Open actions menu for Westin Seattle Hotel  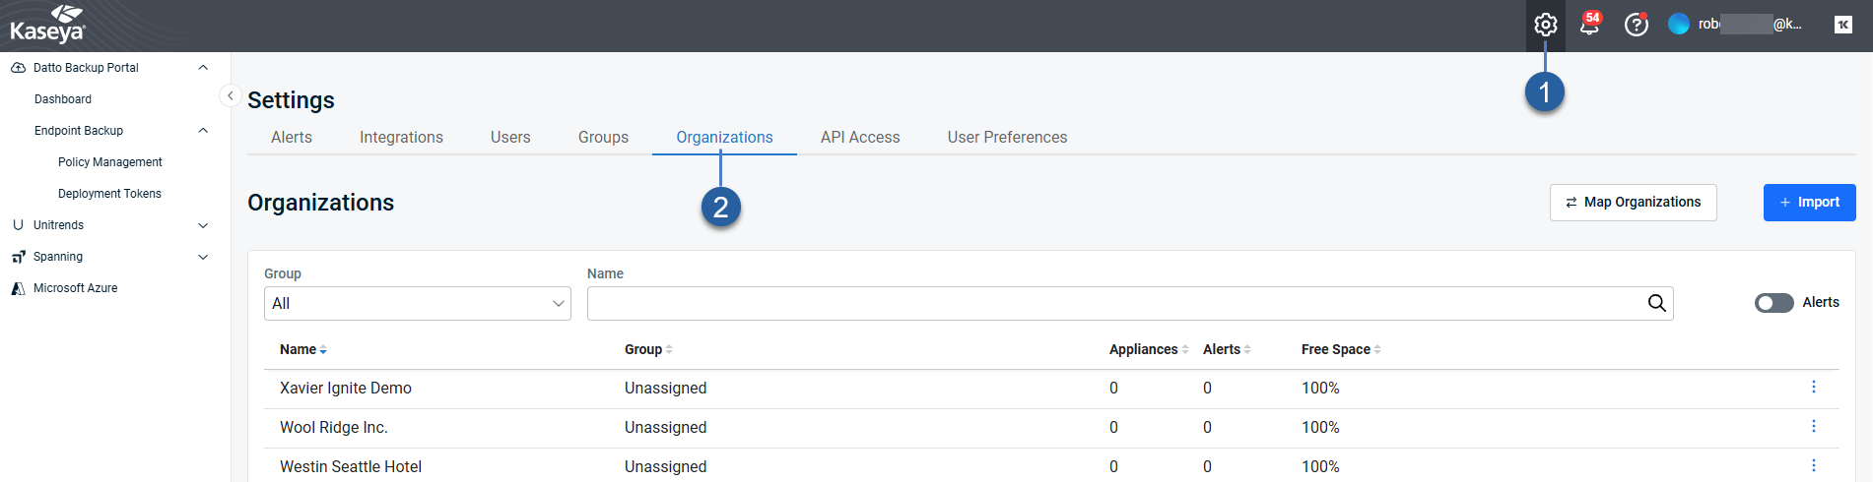pyautogui.click(x=1814, y=465)
